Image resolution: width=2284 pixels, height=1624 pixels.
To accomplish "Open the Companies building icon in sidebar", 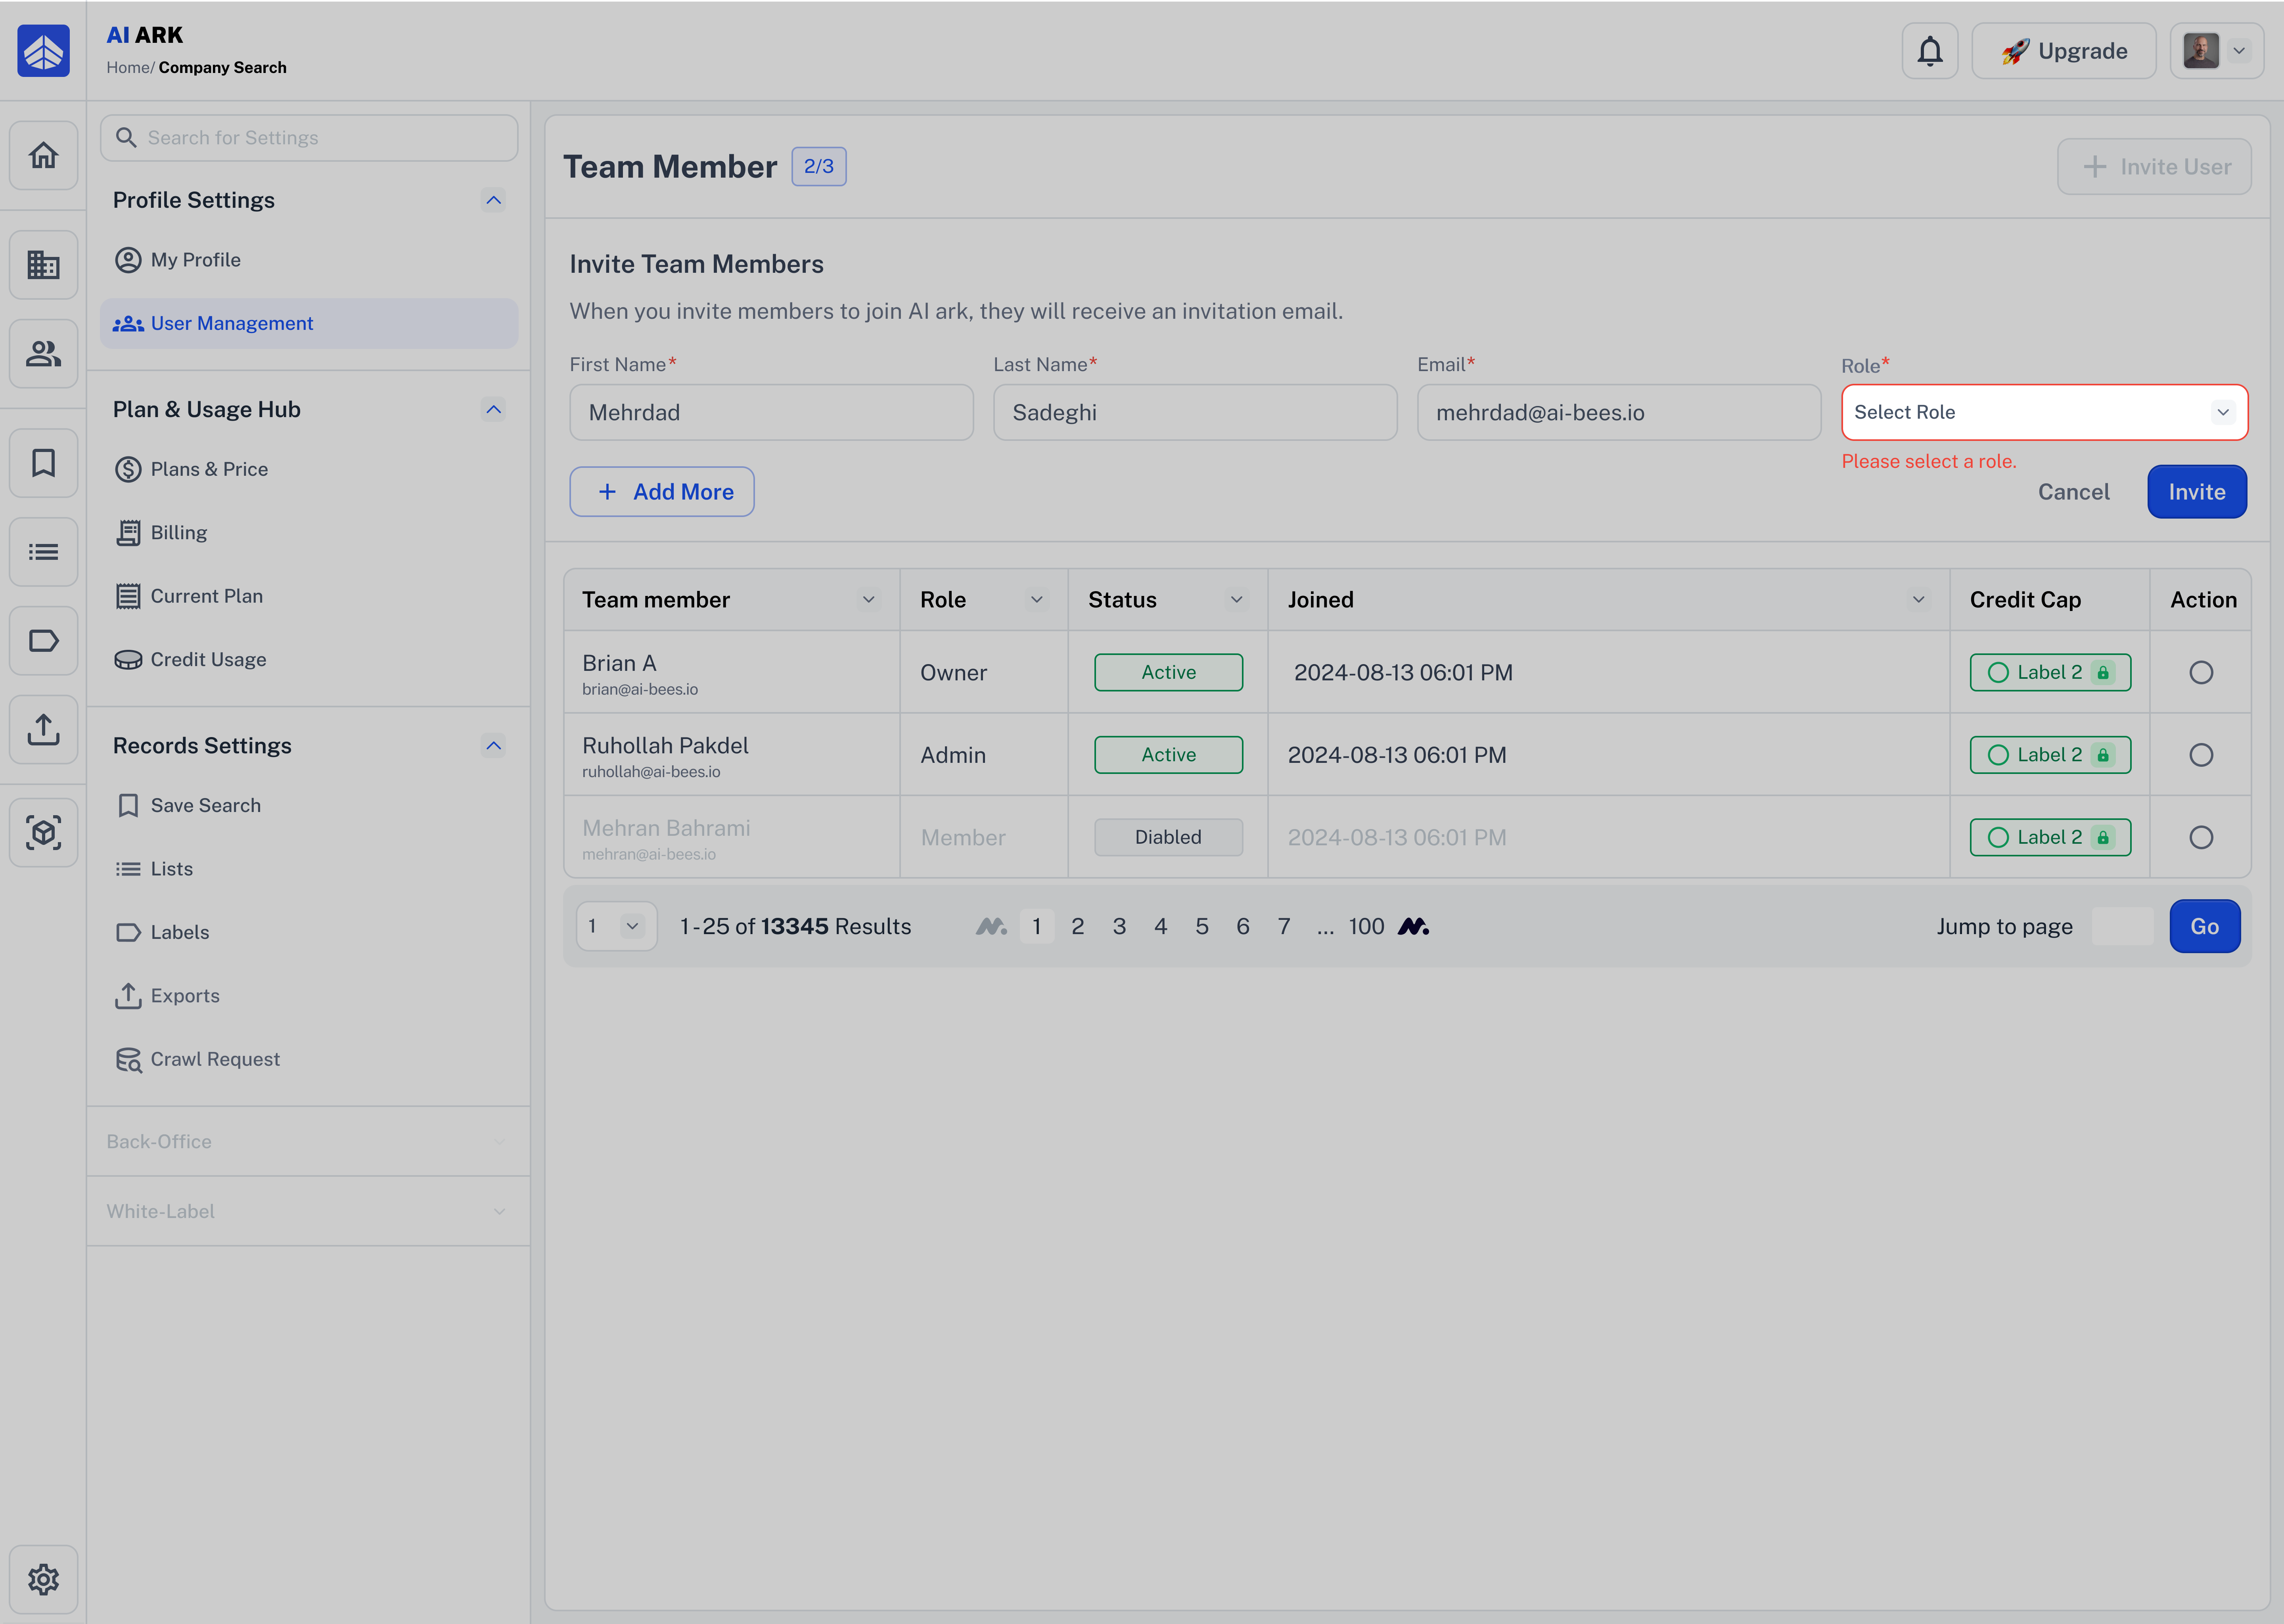I will click(43, 265).
